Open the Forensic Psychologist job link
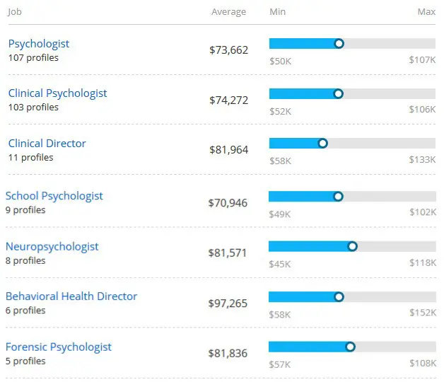The height and width of the screenshot is (382, 444). tap(59, 347)
